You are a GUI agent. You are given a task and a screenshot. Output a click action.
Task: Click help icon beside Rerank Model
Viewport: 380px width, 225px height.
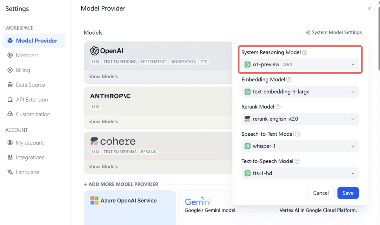point(278,107)
